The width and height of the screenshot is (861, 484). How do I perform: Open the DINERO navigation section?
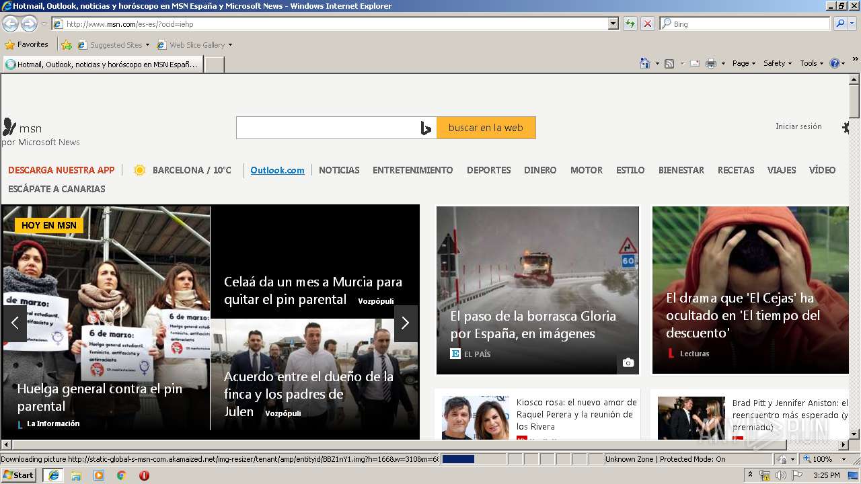540,170
